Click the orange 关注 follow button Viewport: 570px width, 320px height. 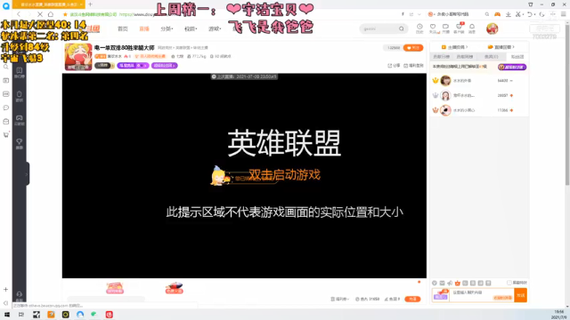click(x=413, y=47)
